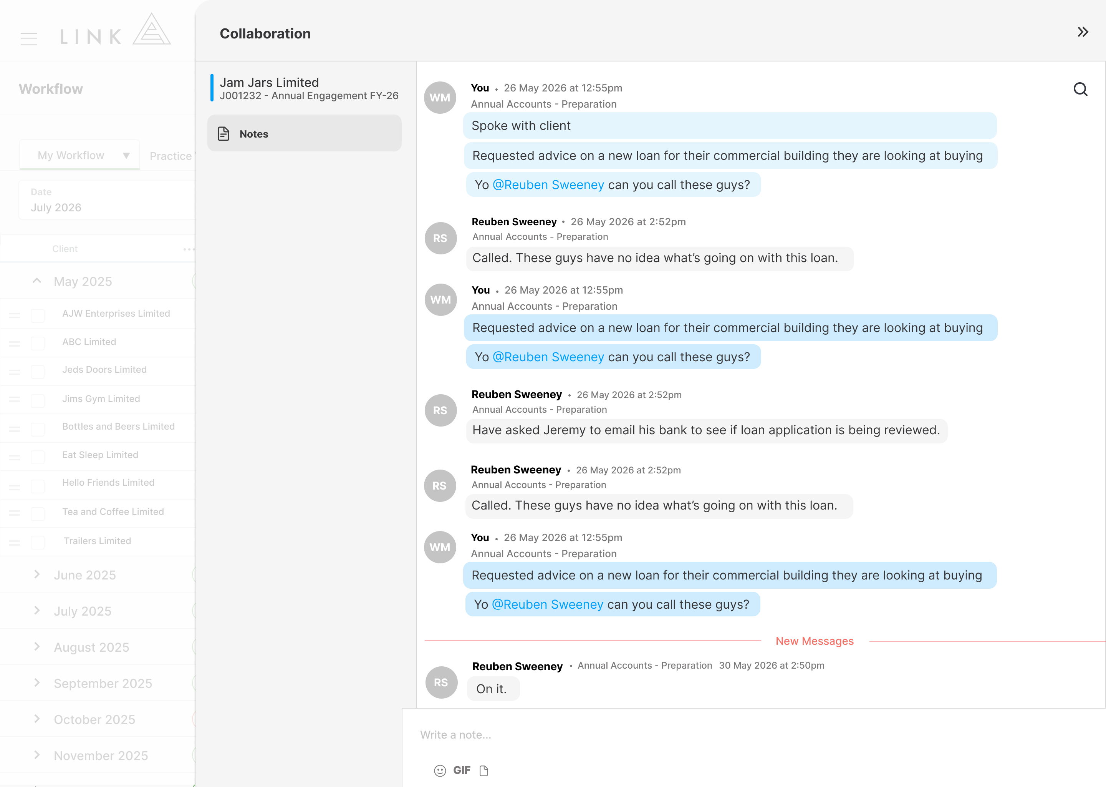Click the Collaboration panel title
1106x787 pixels.
point(265,33)
